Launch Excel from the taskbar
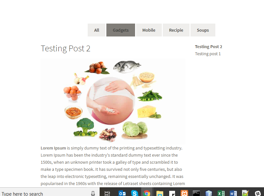 [x=221, y=193]
